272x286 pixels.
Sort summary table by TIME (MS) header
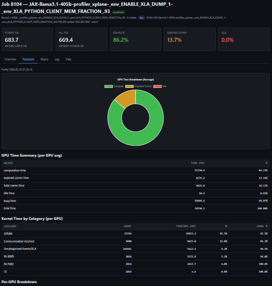pyautogui.click(x=198, y=163)
